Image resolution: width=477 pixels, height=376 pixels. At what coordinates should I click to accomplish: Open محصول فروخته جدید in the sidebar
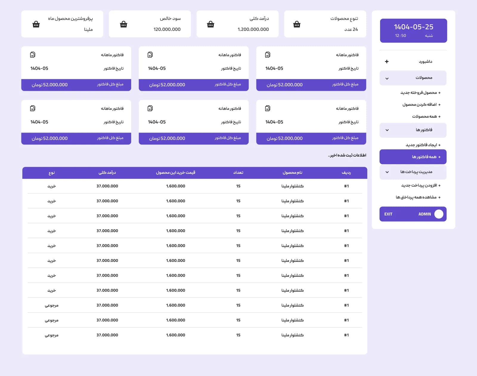420,93
